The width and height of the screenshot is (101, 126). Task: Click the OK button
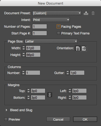pyautogui.click(x=85, y=119)
